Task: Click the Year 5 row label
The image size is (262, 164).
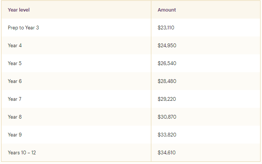Action: (15, 63)
